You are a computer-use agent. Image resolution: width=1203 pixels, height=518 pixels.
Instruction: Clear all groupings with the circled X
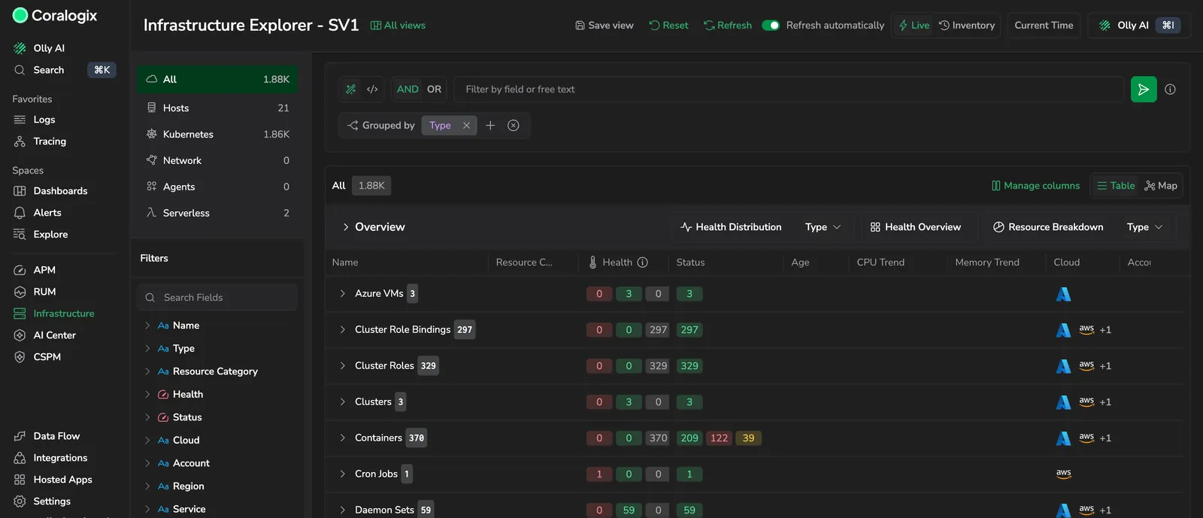click(x=514, y=126)
